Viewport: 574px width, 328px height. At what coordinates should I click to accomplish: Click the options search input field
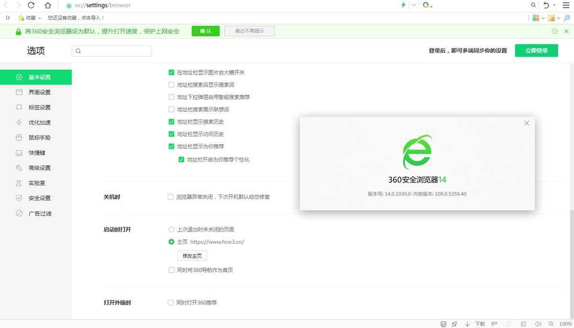pyautogui.click(x=111, y=51)
